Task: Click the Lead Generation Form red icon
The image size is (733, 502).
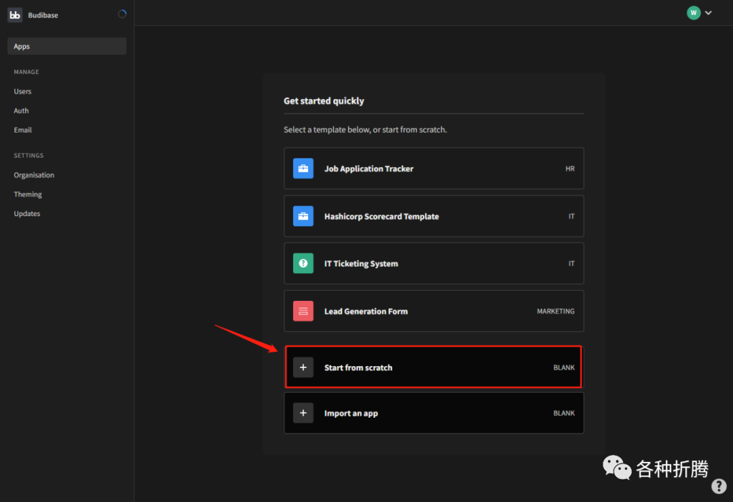Action: 303,311
